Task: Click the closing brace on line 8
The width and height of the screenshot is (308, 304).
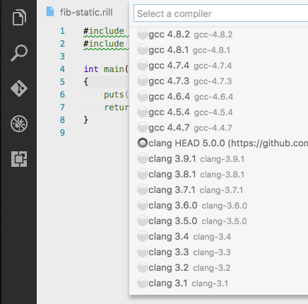Action: click(86, 120)
